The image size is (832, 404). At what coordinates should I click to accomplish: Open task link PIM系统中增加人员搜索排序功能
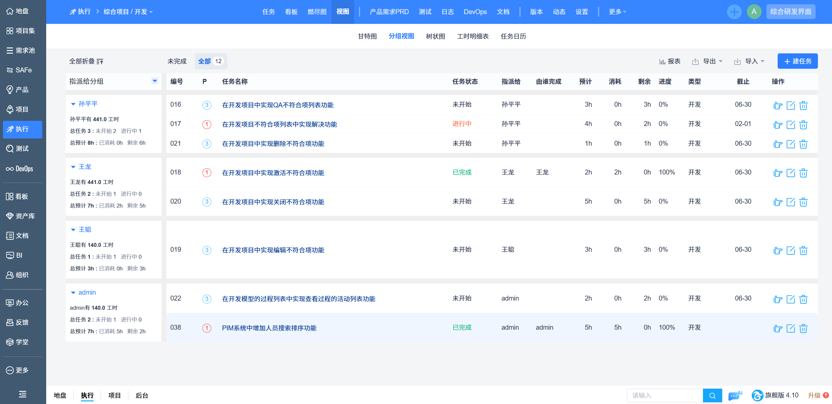269,328
